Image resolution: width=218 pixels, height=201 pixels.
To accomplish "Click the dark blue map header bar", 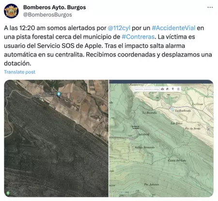I will pyautogui.click(x=161, y=82).
